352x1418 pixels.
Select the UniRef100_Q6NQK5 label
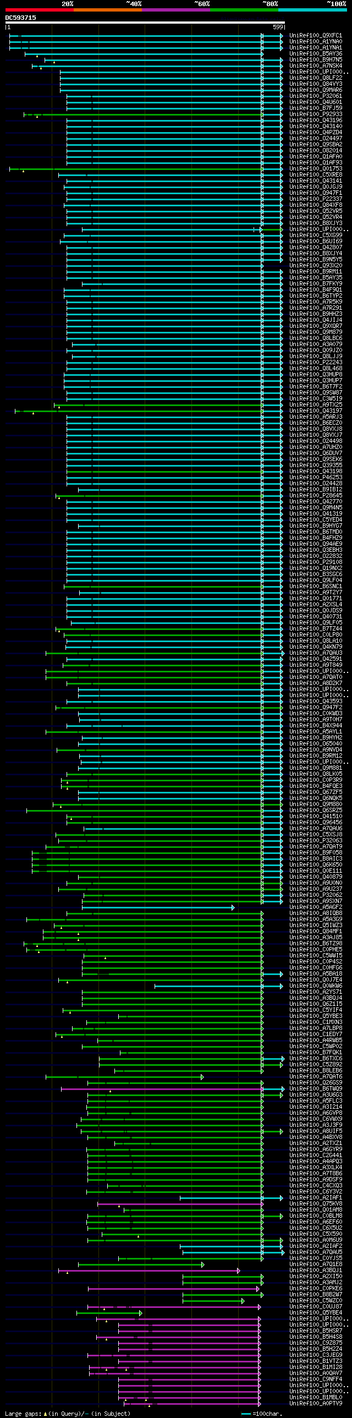[316, 799]
